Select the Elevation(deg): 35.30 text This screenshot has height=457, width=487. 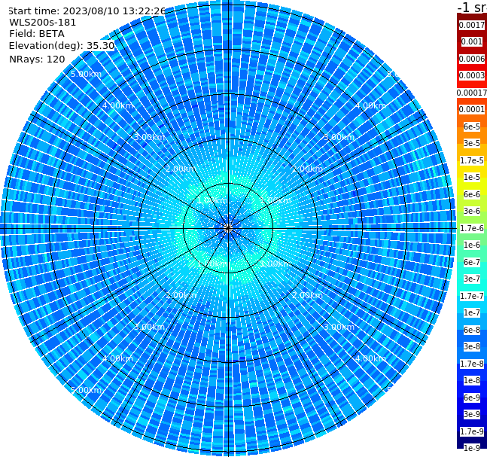[62, 46]
